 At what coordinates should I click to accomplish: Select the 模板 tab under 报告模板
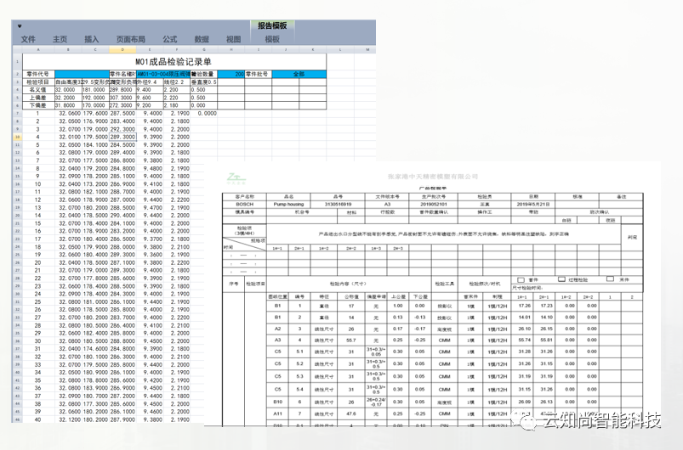pyautogui.click(x=272, y=39)
